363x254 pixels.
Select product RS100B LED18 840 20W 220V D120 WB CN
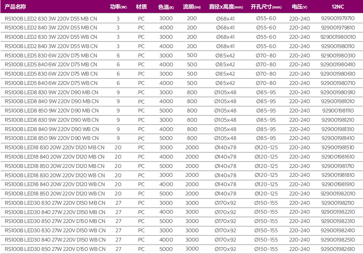[55, 184]
